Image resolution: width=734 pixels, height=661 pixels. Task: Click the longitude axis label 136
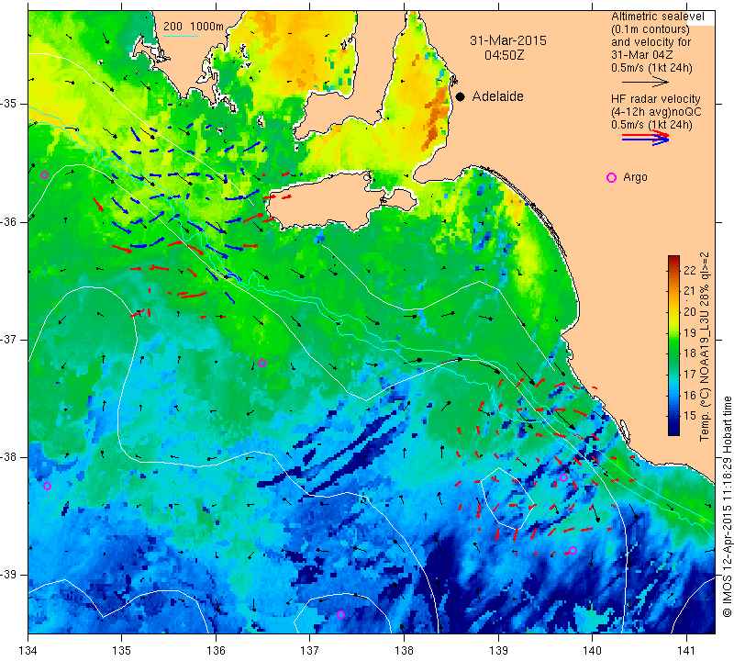point(217,650)
